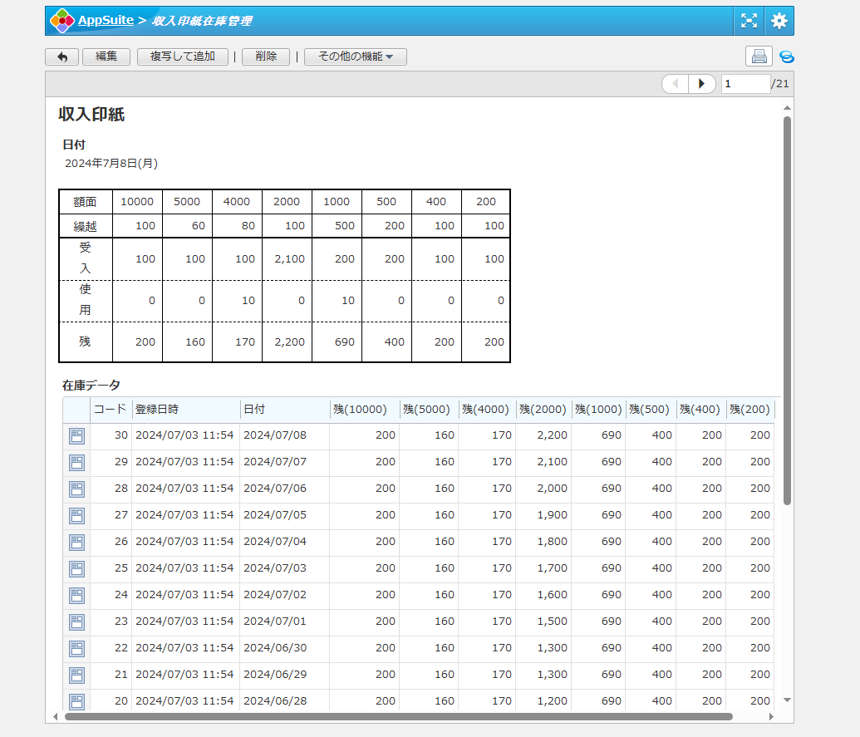Click the 日付 column header
This screenshot has width=860, height=737.
pyautogui.click(x=283, y=410)
